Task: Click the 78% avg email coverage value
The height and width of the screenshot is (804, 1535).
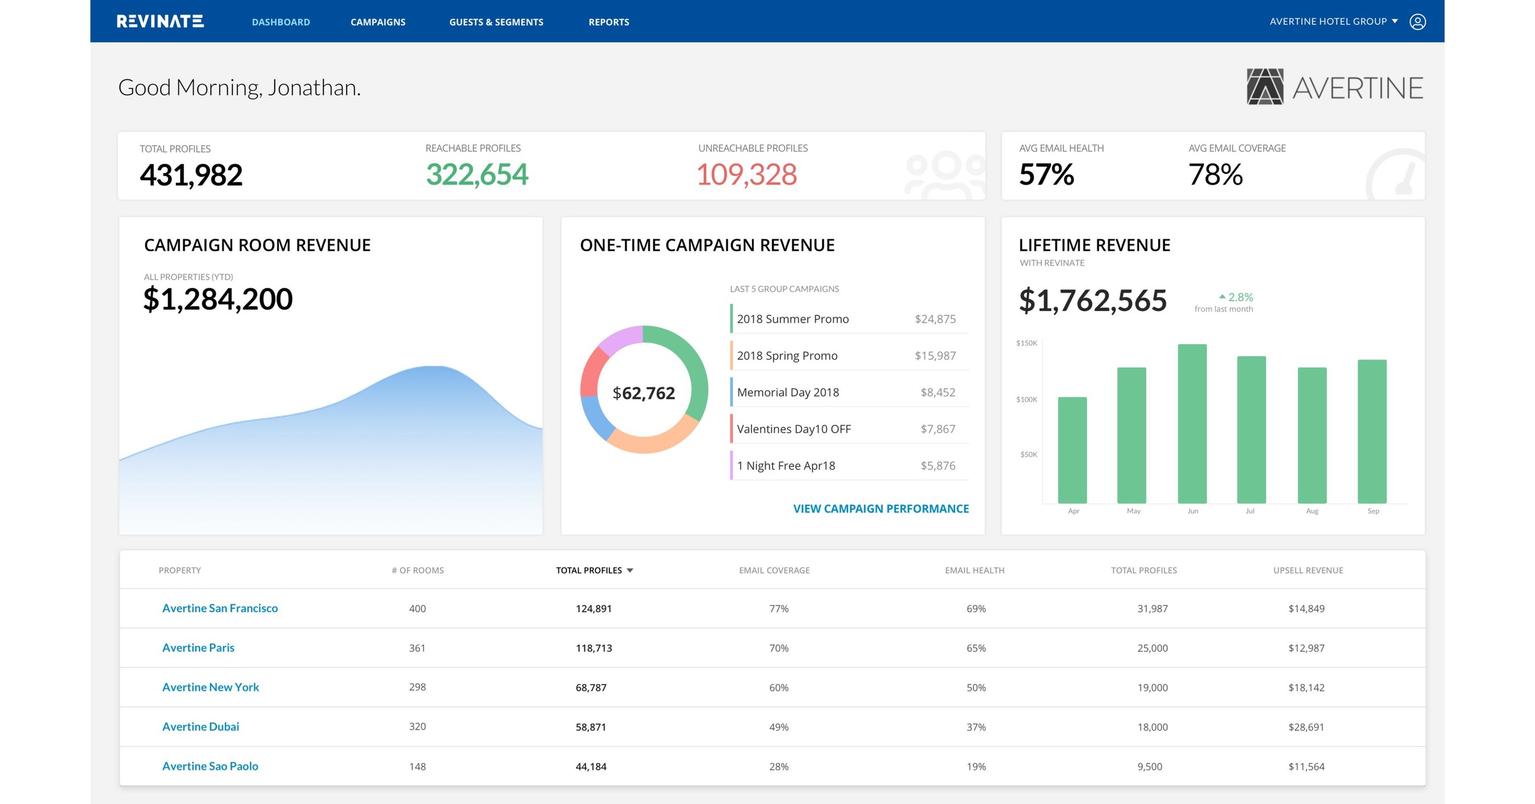Action: click(x=1215, y=175)
